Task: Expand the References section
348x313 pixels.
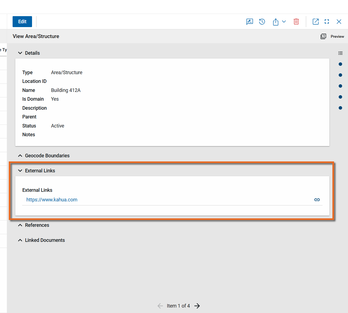Action: tap(20, 225)
